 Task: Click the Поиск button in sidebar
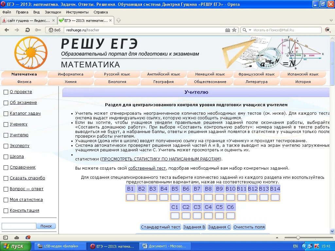click(x=46, y=226)
